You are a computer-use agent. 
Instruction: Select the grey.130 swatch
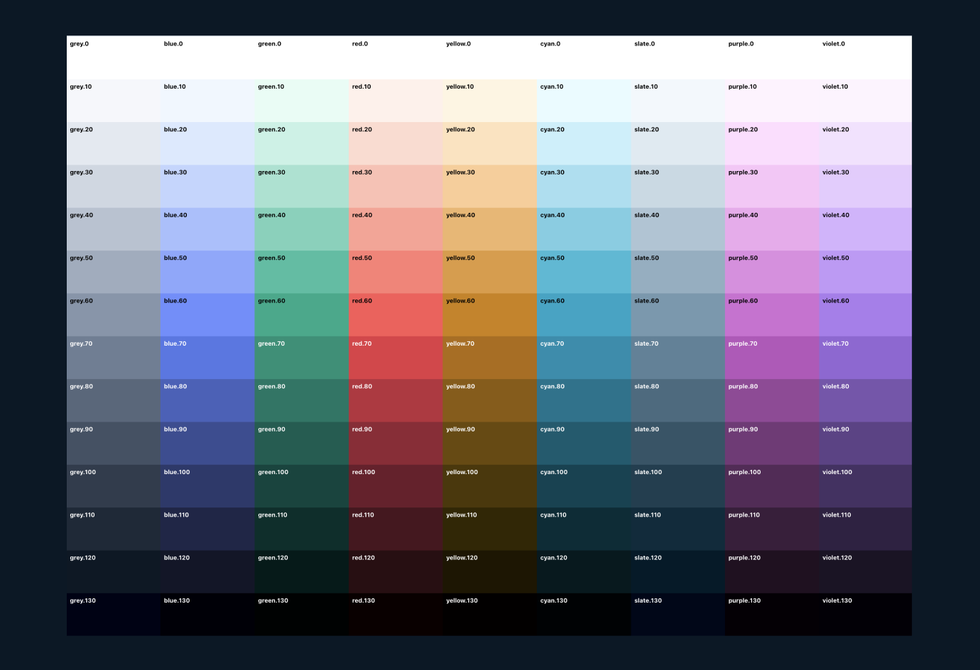(x=114, y=615)
